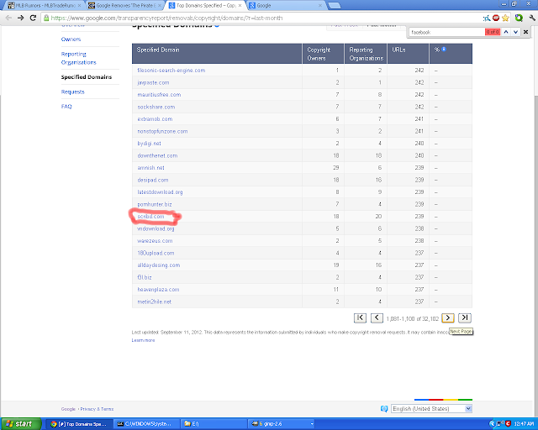Close the MLB Rumors tab
Viewport: 538px width, 430px height.
pos(79,6)
